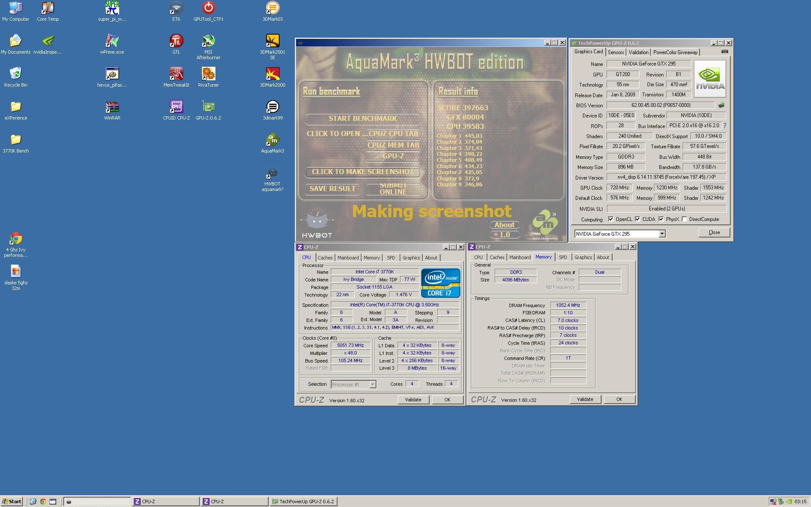Open the 3DMark2001 SE desktop icon
Image resolution: width=811 pixels, height=507 pixels.
tap(272, 47)
